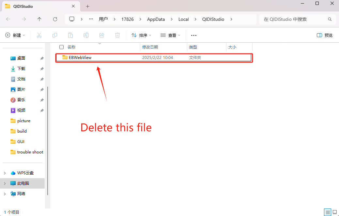The image size is (339, 216).
Task: Click the Delete (trash) toolbar icon
Action: click(x=117, y=35)
